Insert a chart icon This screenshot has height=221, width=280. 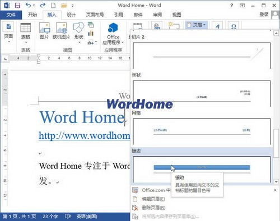tap(91, 34)
